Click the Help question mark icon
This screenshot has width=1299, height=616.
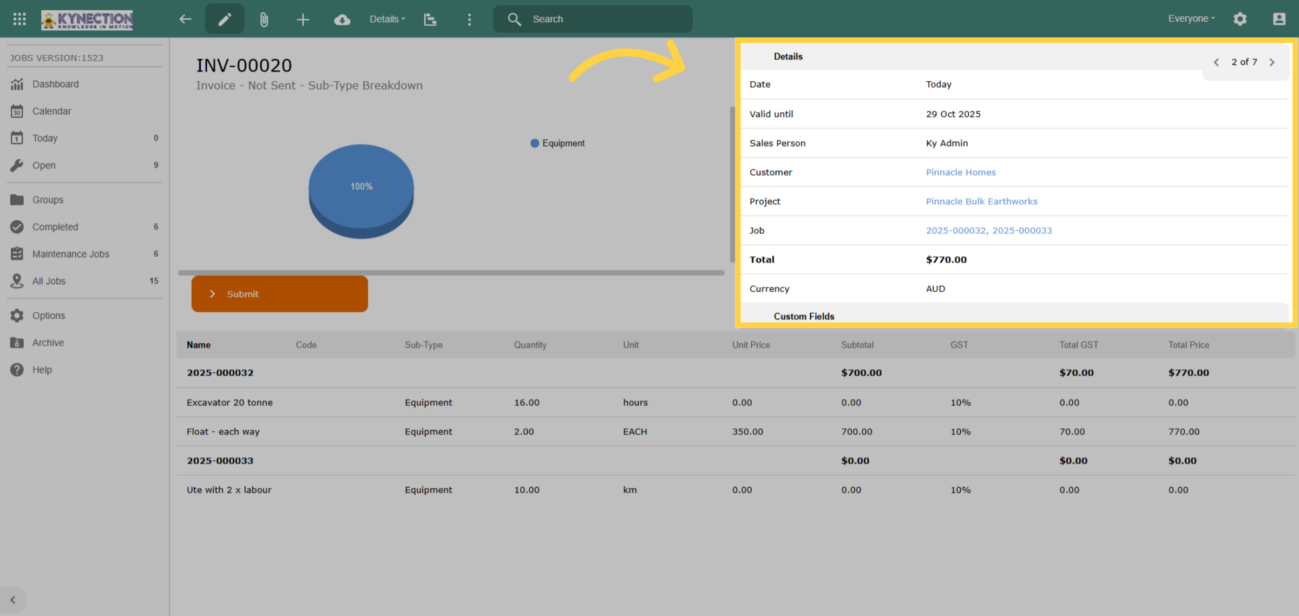click(17, 370)
